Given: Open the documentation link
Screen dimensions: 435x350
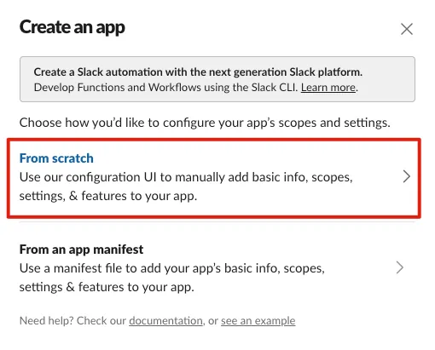Looking at the screenshot, I should pyautogui.click(x=165, y=321).
